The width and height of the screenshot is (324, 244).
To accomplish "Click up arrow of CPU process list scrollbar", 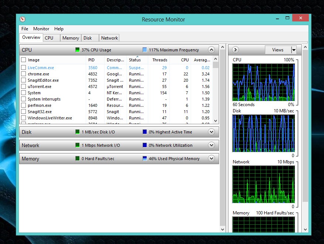I will click(215, 59).
